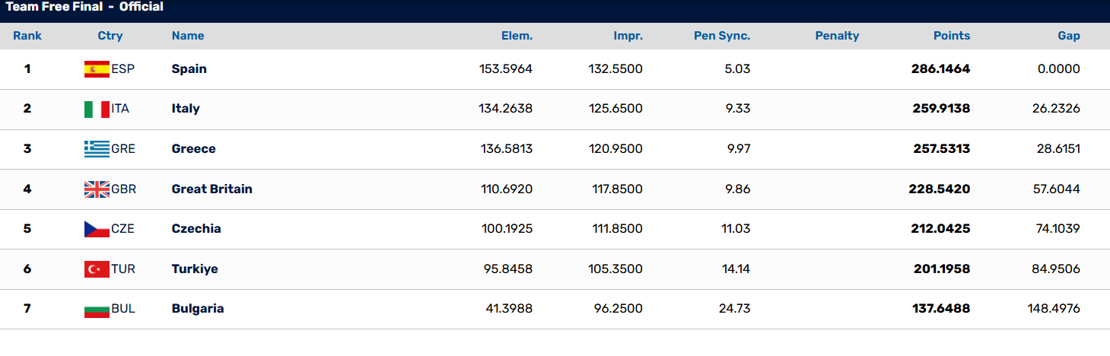Click the Czechia flag icon
The height and width of the screenshot is (356, 1110).
(97, 229)
